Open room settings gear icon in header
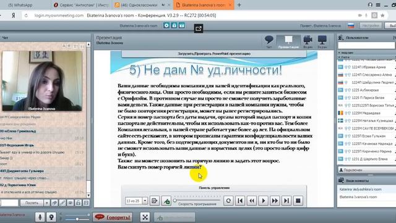The width and height of the screenshot is (396, 223). pos(166,25)
